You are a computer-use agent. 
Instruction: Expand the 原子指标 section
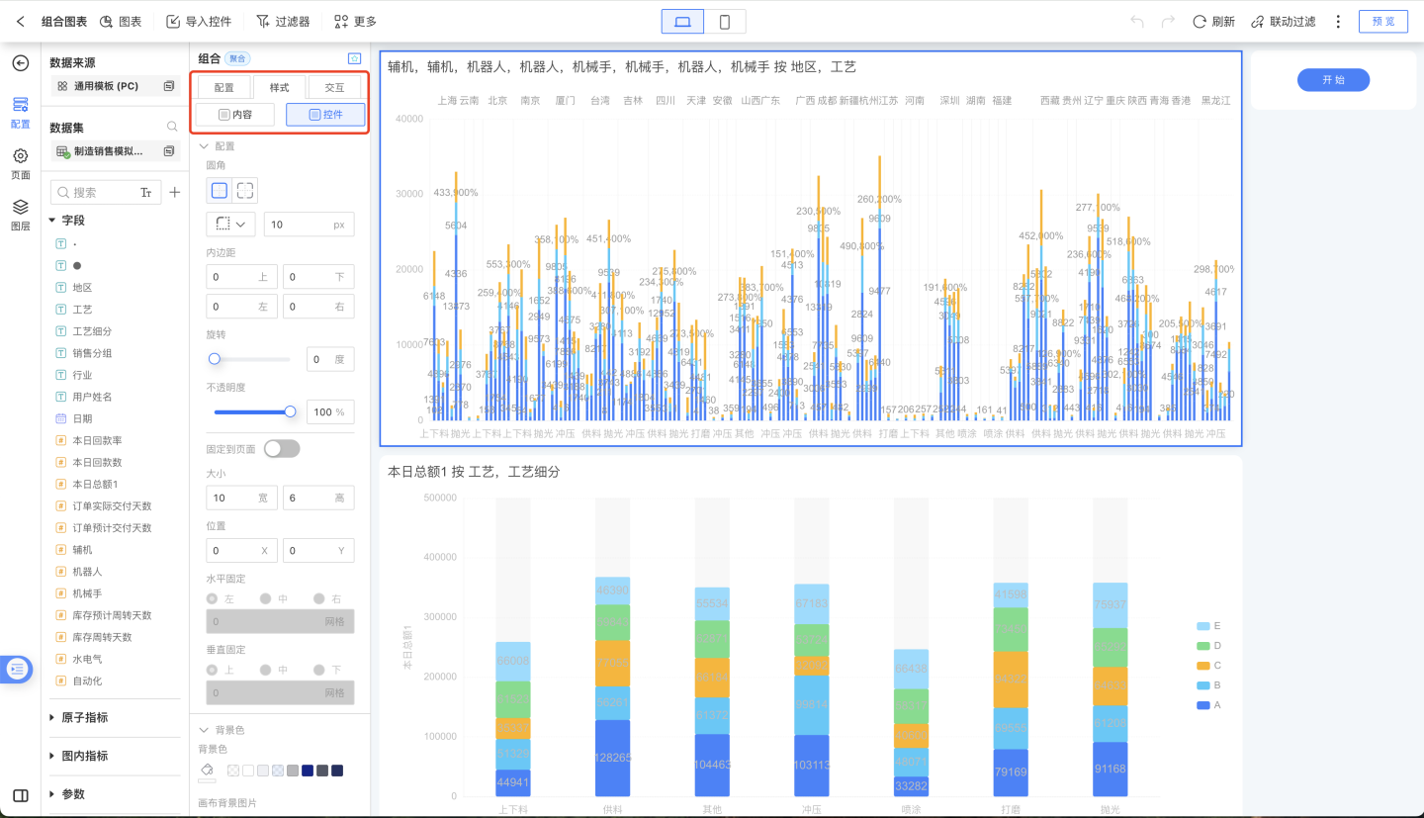click(52, 717)
